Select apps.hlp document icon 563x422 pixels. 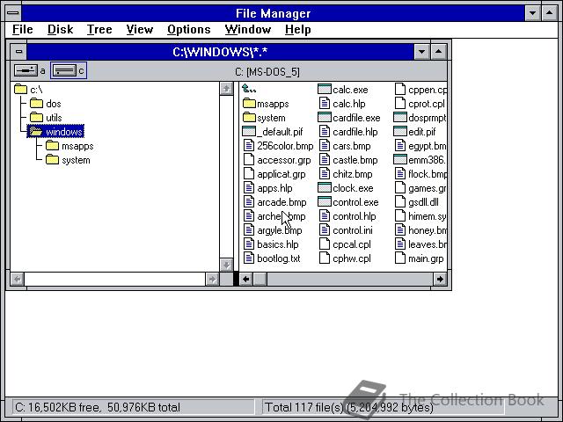pyautogui.click(x=249, y=188)
